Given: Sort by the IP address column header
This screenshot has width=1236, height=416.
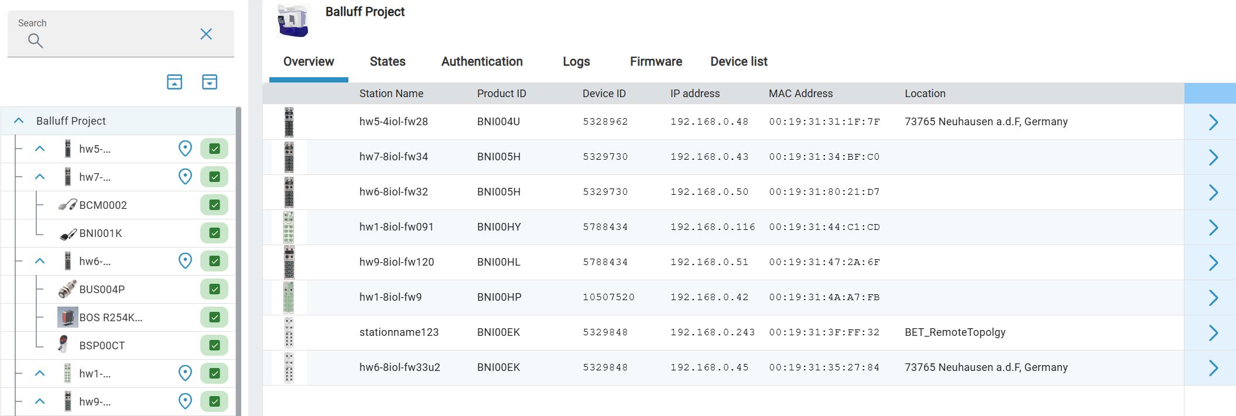Looking at the screenshot, I should click(x=695, y=94).
